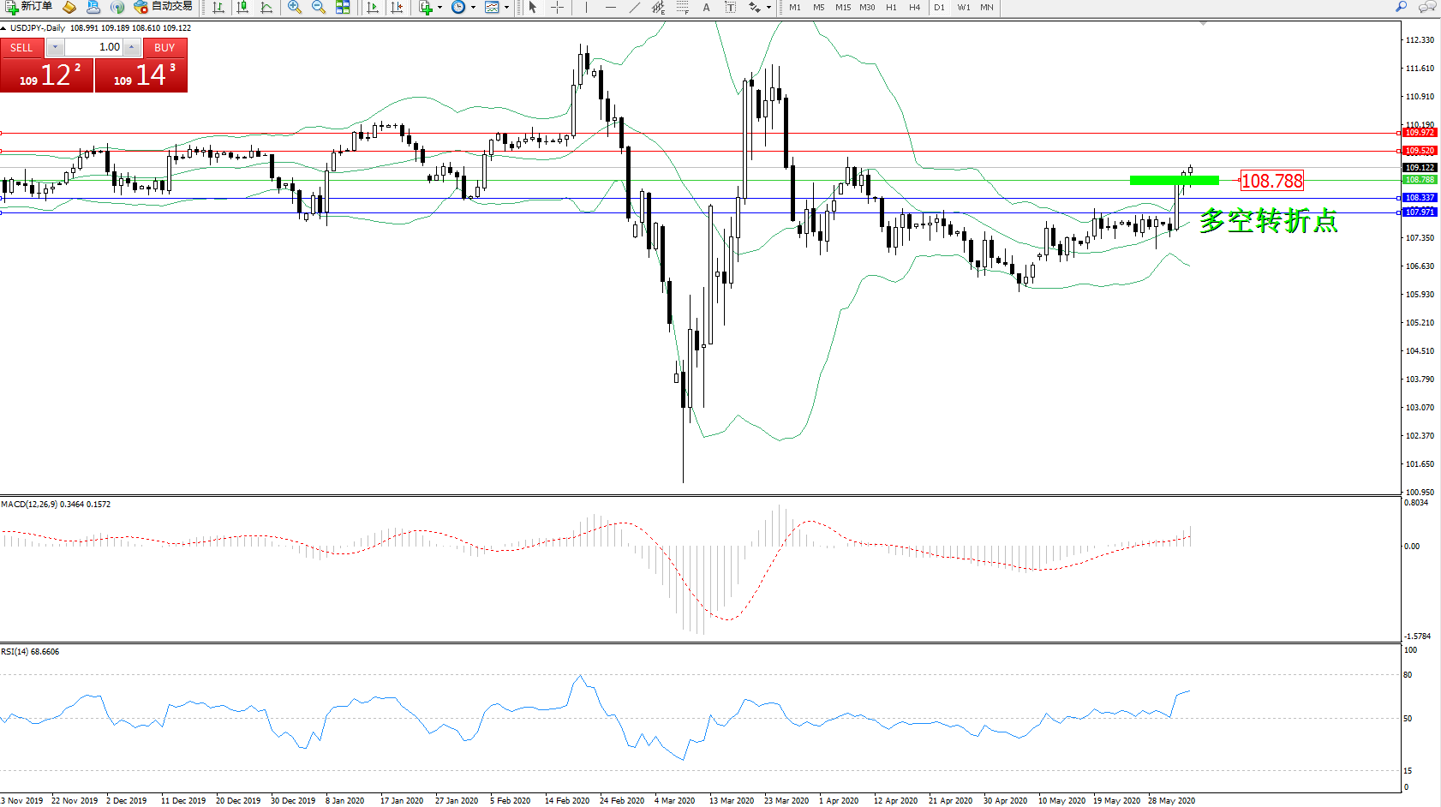Open the search magnifier in top right
The height and width of the screenshot is (807, 1441).
pos(1402,7)
